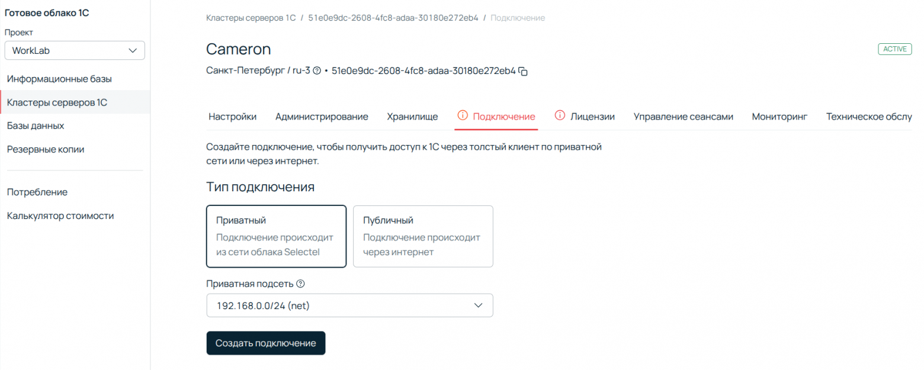Switch to the Мониторинг tab

(x=779, y=117)
